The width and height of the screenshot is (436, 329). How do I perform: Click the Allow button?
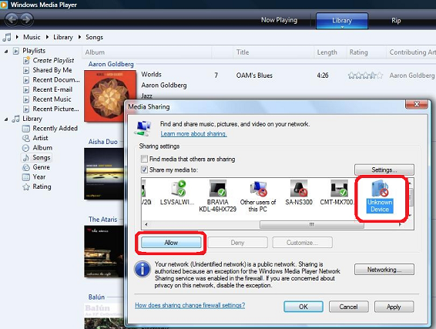tap(171, 243)
